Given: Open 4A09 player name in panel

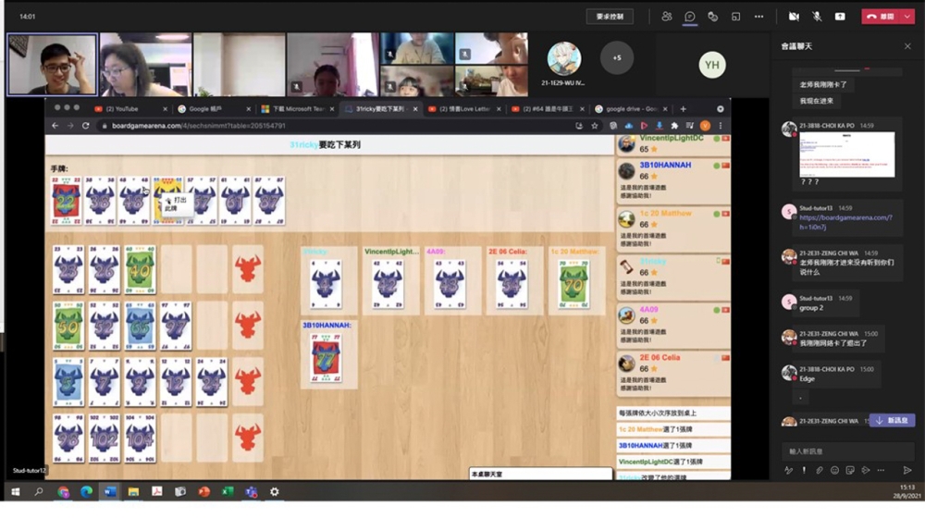Looking at the screenshot, I should tap(649, 309).
